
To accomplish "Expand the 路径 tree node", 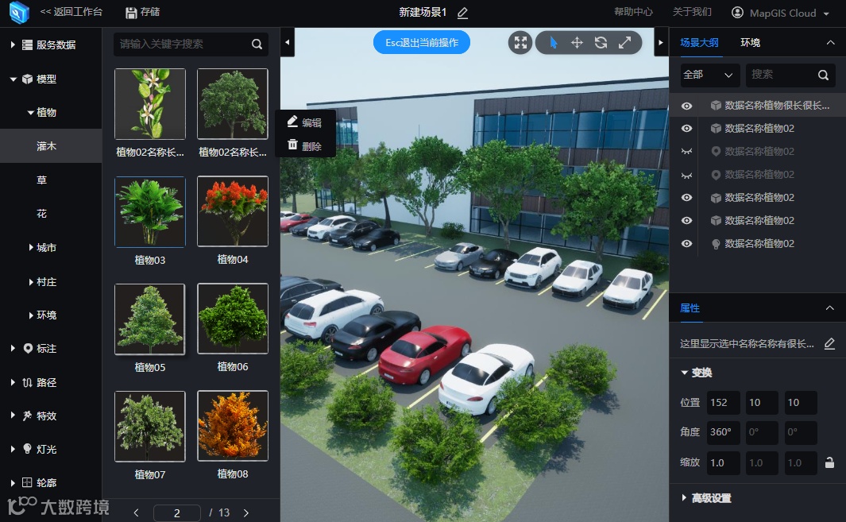I will click(x=13, y=382).
